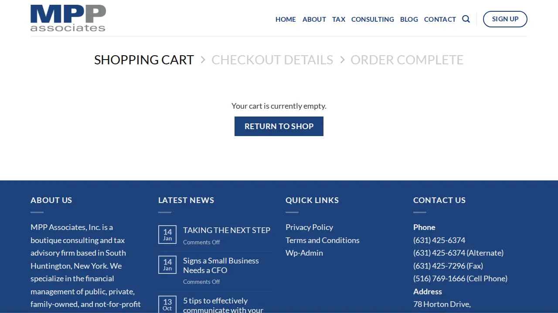
Task: Click the ABOUT US footer heading
Action: click(51, 200)
